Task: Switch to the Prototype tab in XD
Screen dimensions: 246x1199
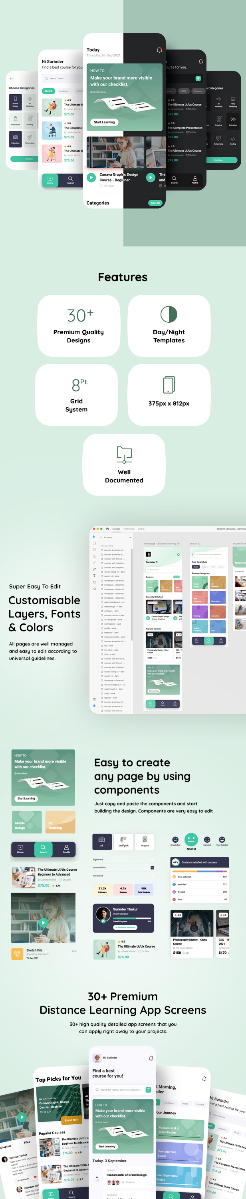Action: pyautogui.click(x=129, y=529)
